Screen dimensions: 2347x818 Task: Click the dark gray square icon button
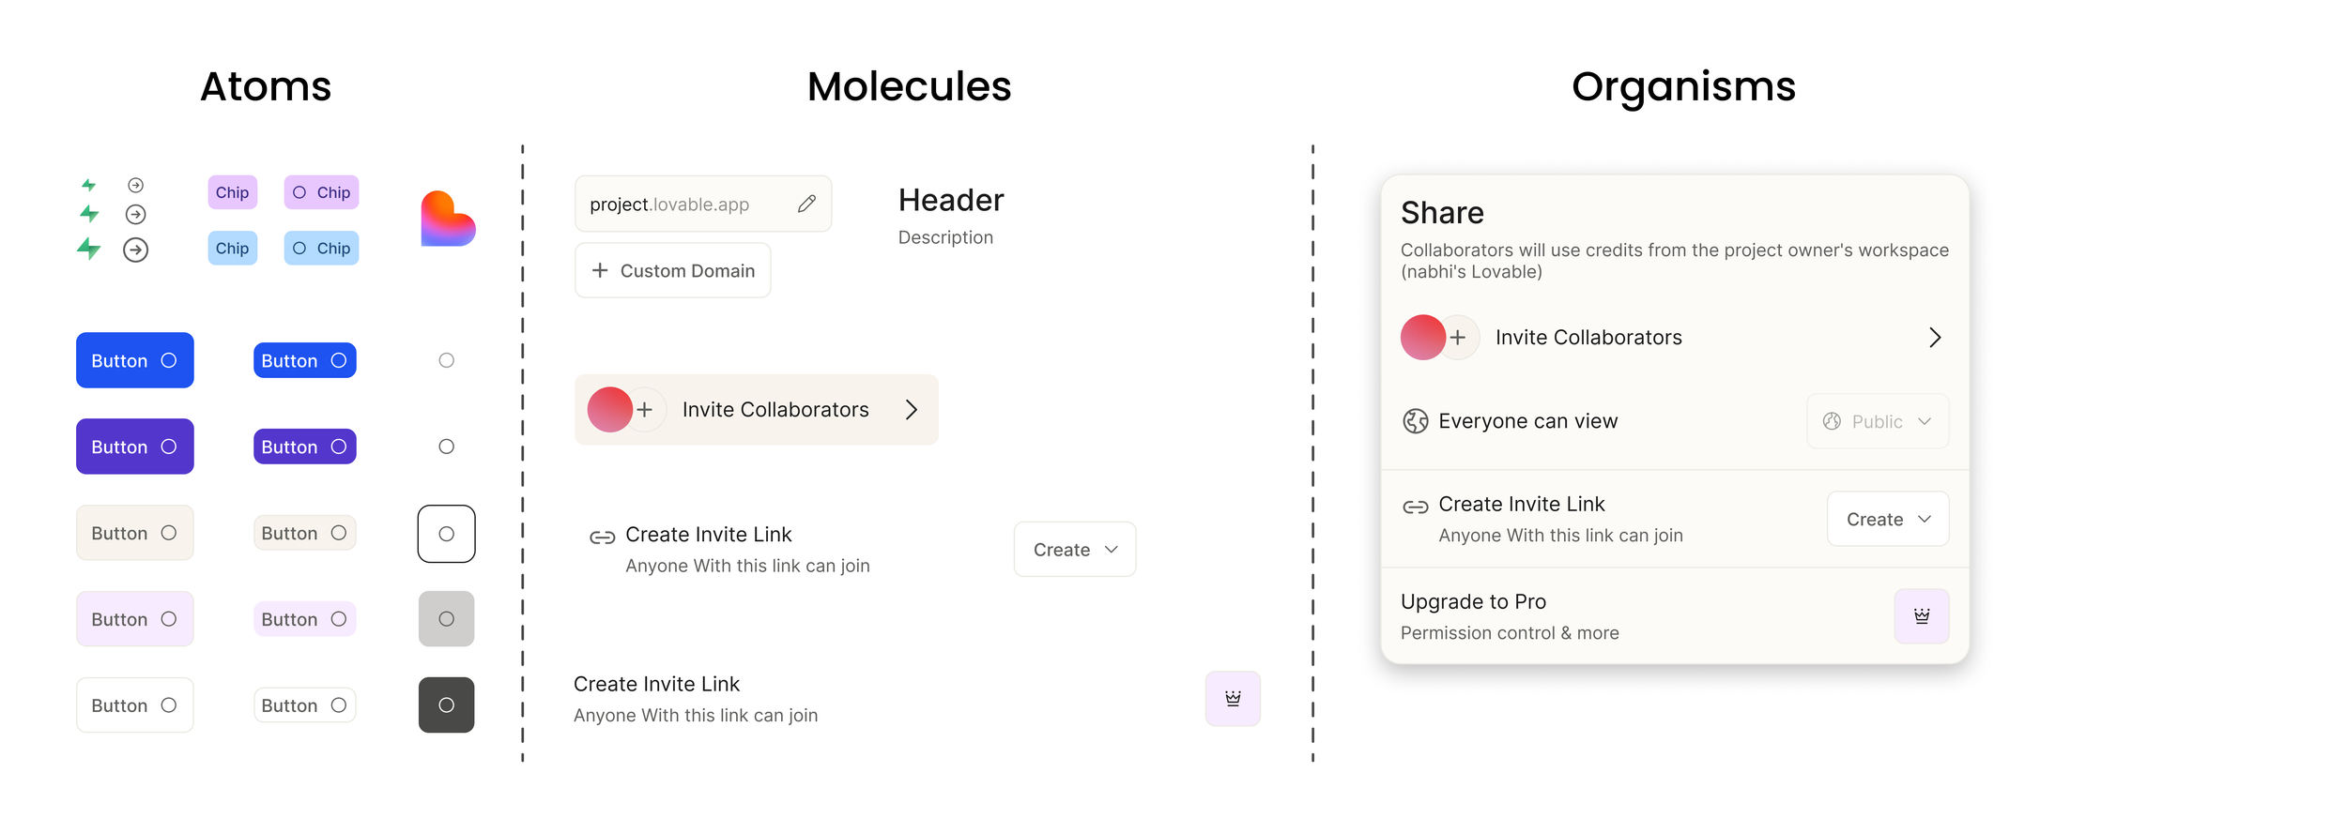[x=447, y=704]
